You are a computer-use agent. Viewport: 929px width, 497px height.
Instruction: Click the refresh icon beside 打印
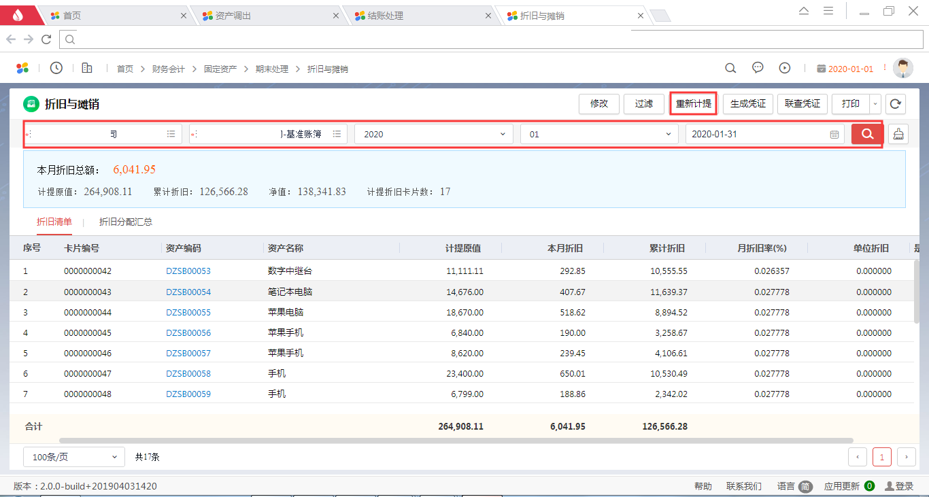pyautogui.click(x=896, y=104)
